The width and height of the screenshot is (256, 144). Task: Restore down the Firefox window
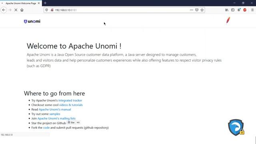pyautogui.click(x=243, y=3)
